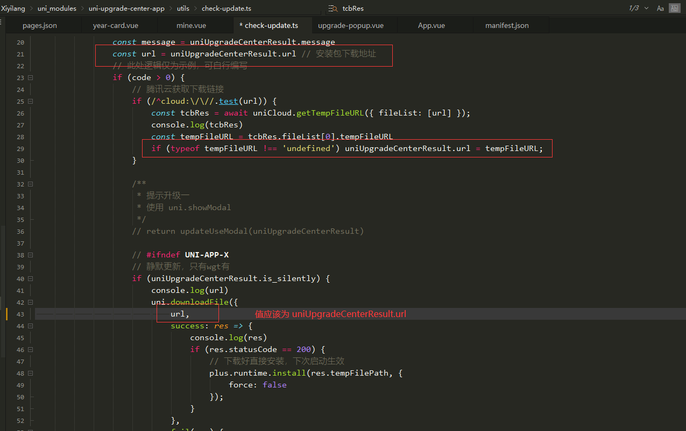The image size is (686, 431).
Task: Click uni_modules in the breadcrumb
Action: (x=57, y=9)
